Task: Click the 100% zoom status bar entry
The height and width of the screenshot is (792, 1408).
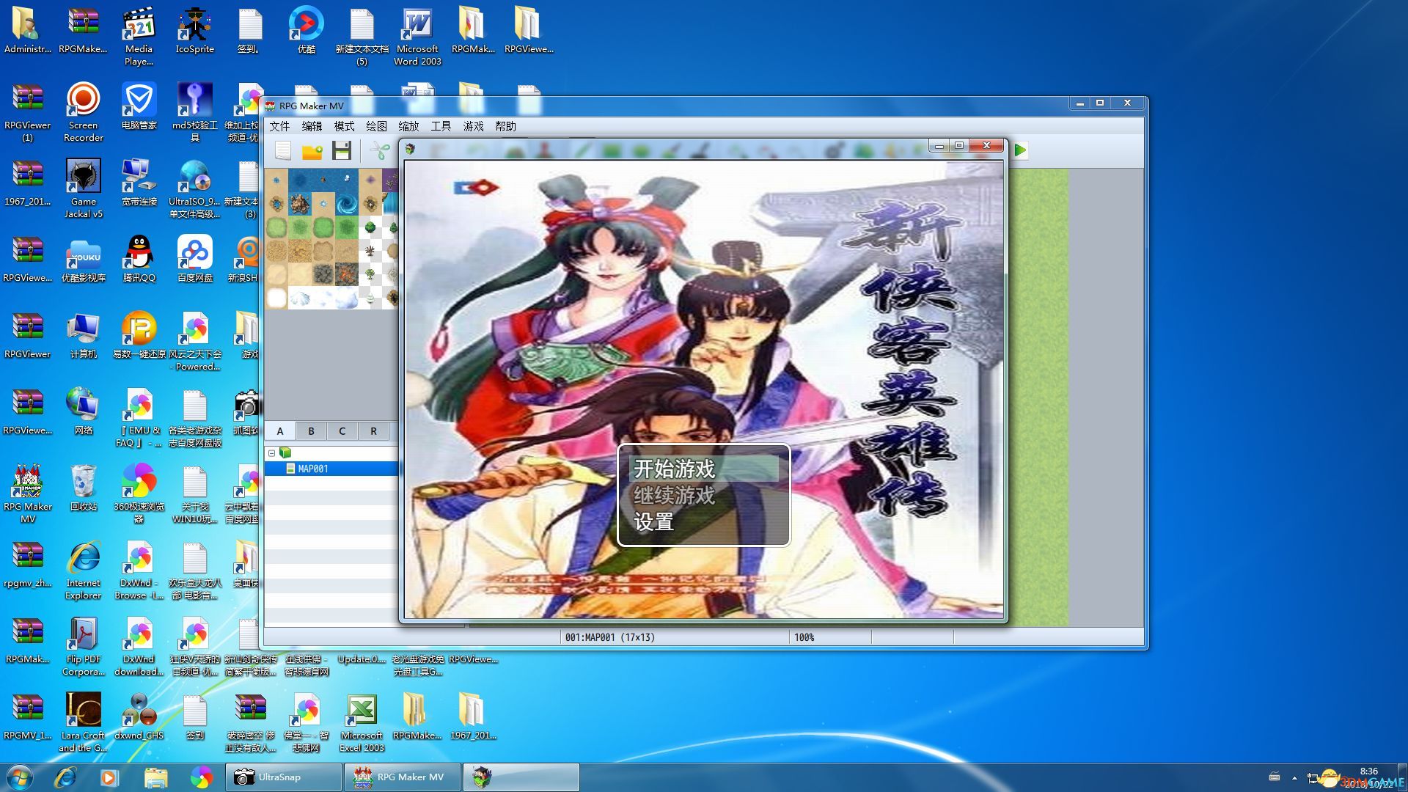Action: tap(804, 637)
